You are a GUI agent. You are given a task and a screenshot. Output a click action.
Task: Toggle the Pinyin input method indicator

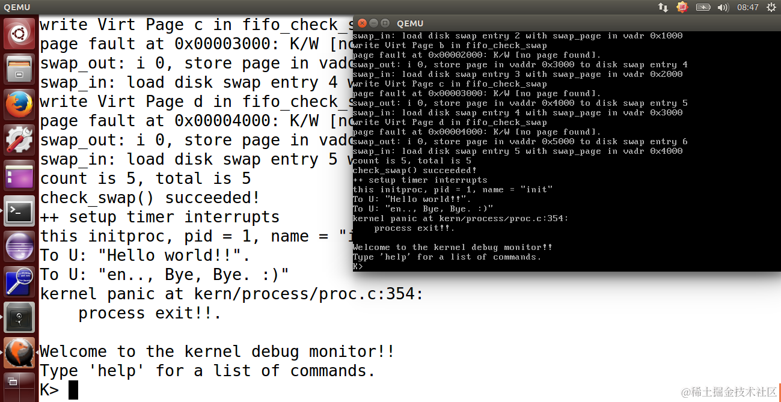click(682, 7)
